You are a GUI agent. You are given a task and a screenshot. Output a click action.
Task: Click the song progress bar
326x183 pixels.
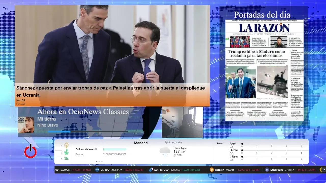(x=88, y=132)
